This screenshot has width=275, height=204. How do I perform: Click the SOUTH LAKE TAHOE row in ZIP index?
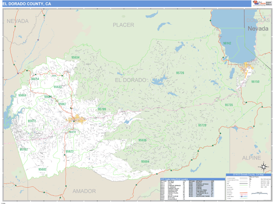201,196
